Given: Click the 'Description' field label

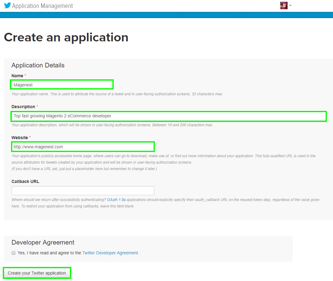Looking at the screenshot, I should point(23,107).
